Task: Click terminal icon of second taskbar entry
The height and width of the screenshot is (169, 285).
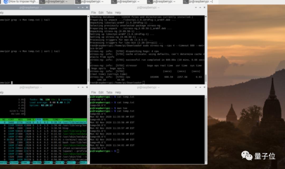Action: tap(42, 2)
